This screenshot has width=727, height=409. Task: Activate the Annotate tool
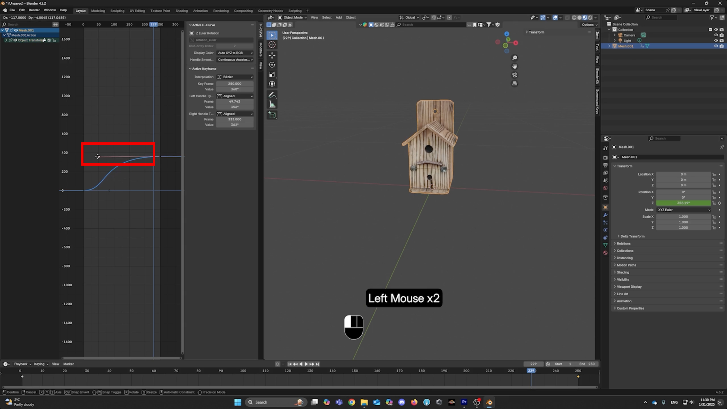click(x=272, y=95)
